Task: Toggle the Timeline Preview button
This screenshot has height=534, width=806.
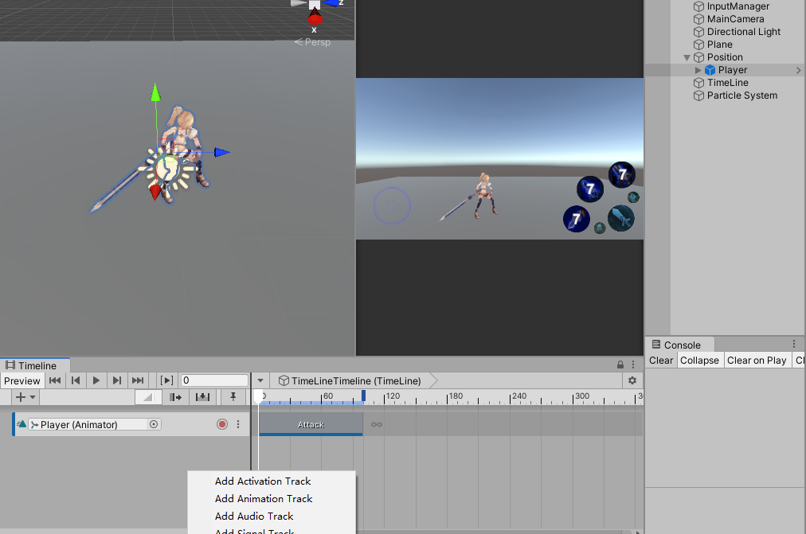Action: pos(22,380)
